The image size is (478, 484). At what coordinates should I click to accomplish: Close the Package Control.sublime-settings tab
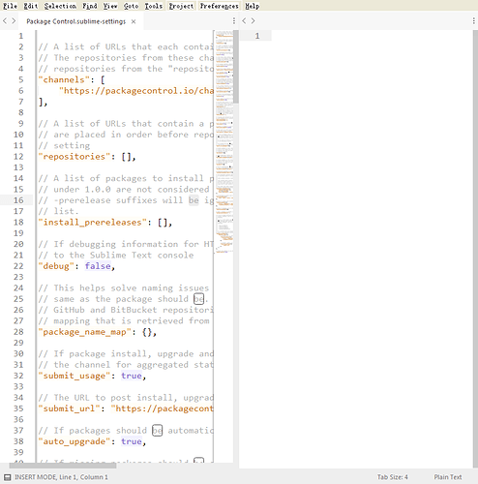click(134, 21)
